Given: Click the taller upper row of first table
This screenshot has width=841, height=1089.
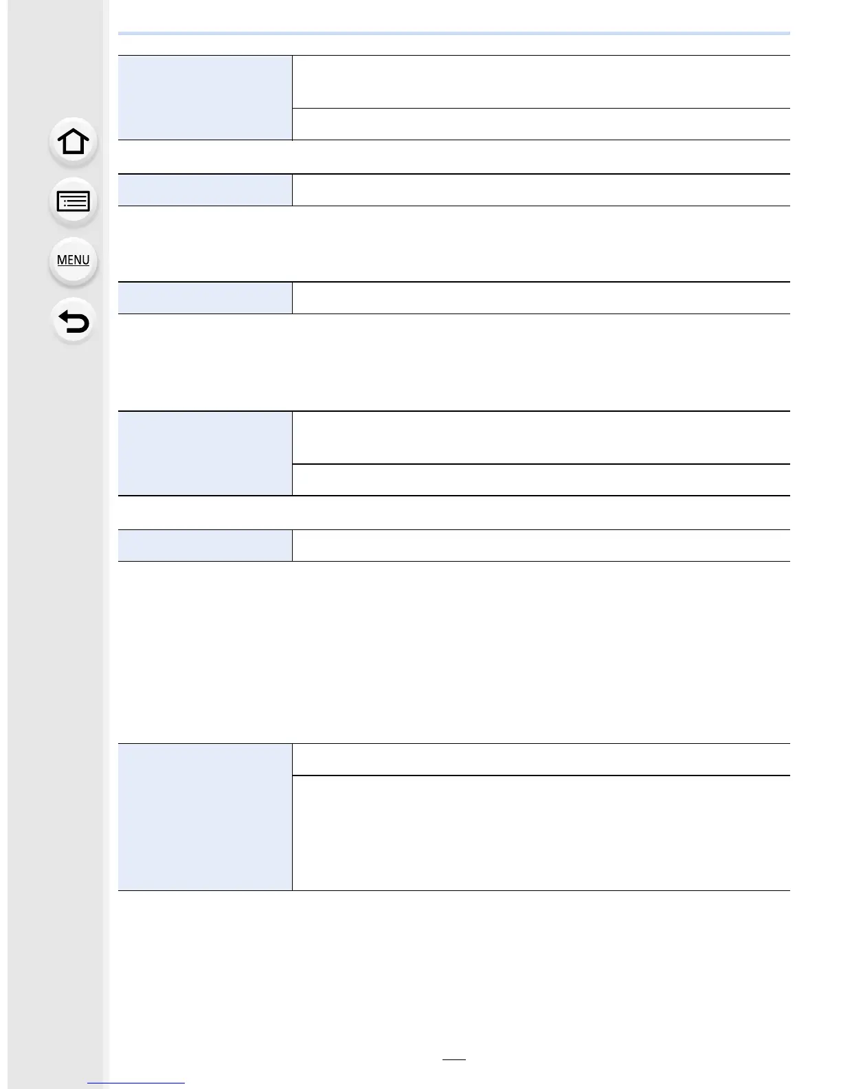Looking at the screenshot, I should coord(541,82).
